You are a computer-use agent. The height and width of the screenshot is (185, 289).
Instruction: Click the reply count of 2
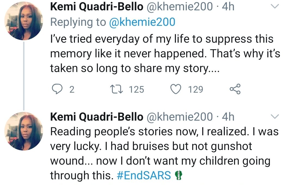pyautogui.click(x=72, y=89)
